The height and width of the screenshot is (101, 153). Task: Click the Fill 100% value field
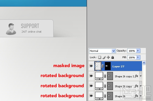coord(132,57)
